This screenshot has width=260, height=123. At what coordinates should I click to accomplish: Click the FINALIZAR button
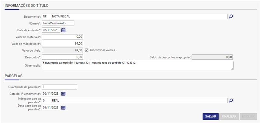tap(229, 117)
